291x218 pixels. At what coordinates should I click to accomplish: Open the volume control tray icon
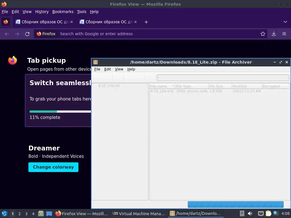tap(250, 213)
